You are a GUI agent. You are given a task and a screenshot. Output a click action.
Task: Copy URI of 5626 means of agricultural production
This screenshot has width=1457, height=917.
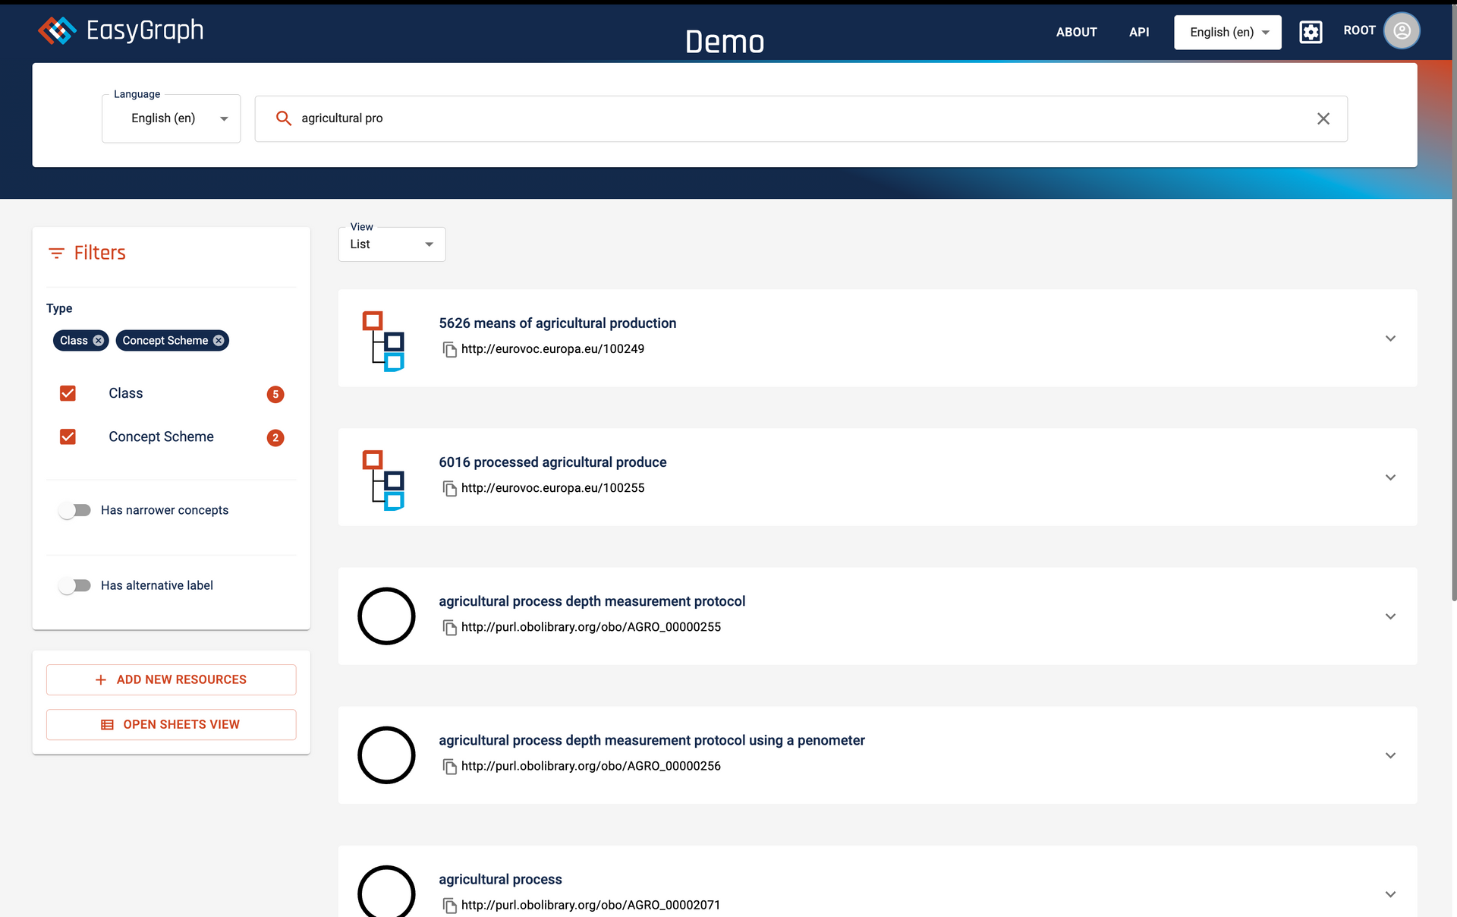[450, 349]
